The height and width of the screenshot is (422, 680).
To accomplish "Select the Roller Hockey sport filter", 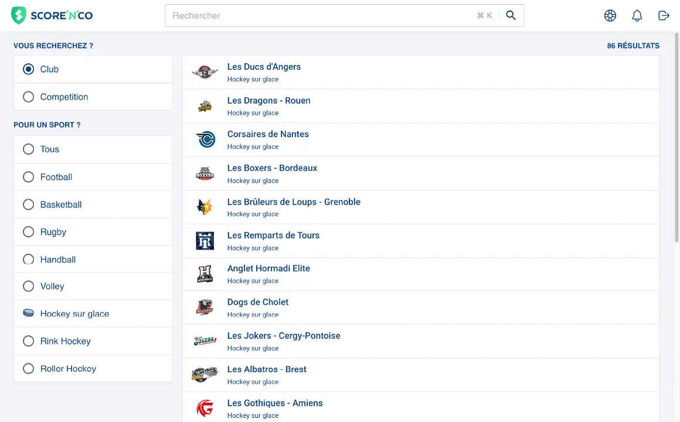I will [28, 369].
